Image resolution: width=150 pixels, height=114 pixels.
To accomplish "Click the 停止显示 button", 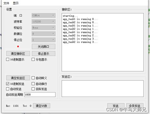I will (x=44, y=54).
